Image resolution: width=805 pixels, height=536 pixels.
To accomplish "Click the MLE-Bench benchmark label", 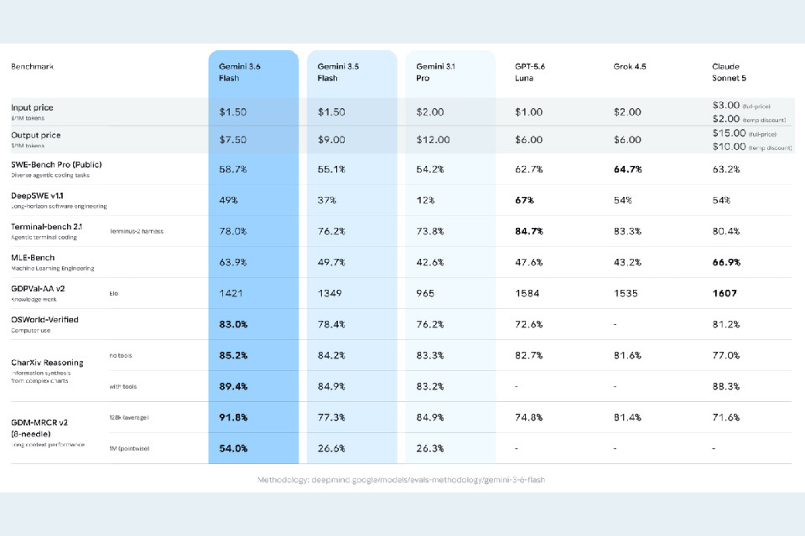I will pyautogui.click(x=33, y=258).
